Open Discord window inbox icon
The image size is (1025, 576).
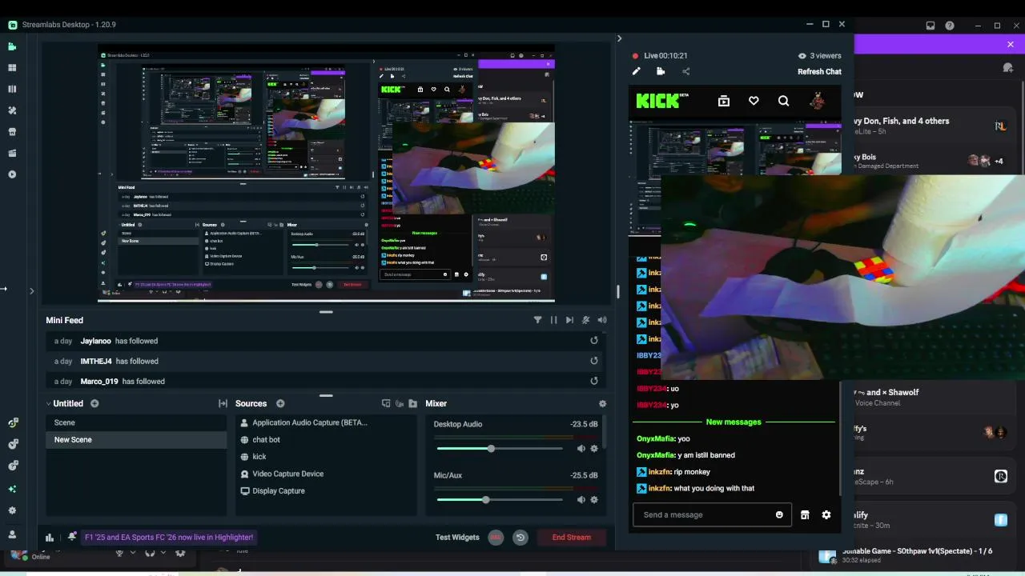931,26
